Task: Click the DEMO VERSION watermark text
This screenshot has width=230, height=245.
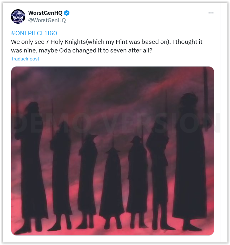Action: [x=115, y=122]
